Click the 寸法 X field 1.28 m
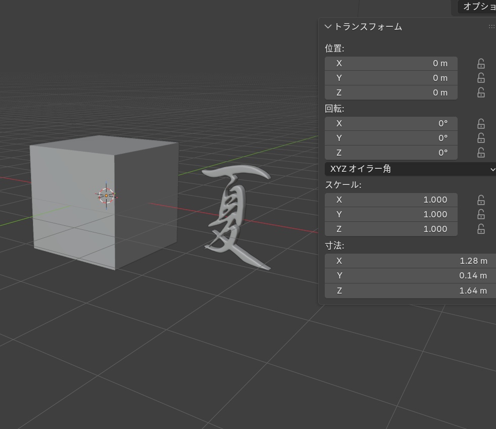The width and height of the screenshot is (496, 429). coord(410,261)
